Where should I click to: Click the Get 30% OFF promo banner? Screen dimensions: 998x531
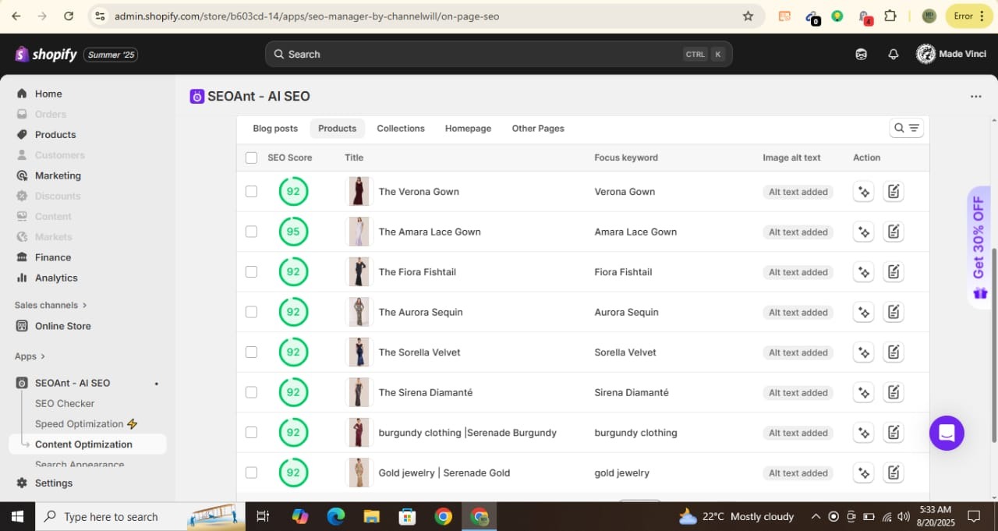pyautogui.click(x=979, y=248)
